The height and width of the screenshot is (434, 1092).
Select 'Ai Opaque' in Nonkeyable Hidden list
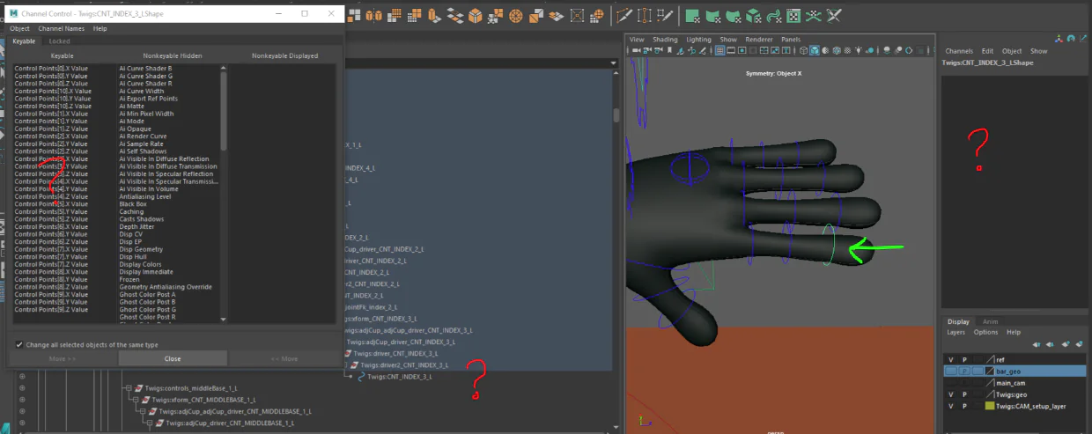[x=135, y=129]
